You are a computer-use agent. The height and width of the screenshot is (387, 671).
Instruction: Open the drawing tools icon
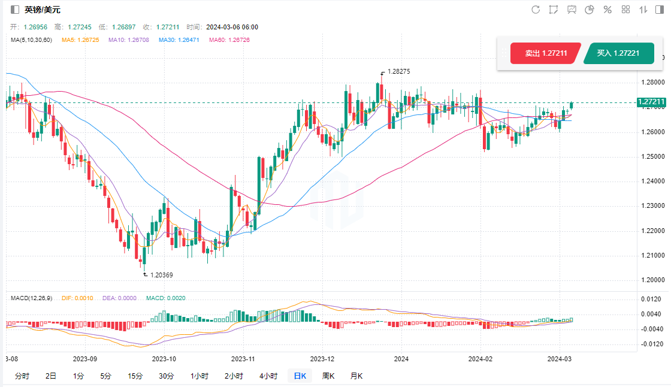click(x=554, y=10)
